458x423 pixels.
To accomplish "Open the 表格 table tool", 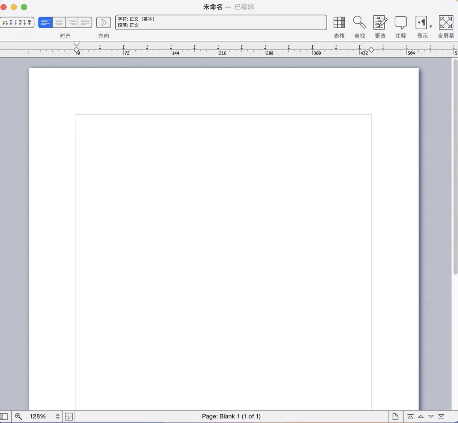I will [x=339, y=22].
